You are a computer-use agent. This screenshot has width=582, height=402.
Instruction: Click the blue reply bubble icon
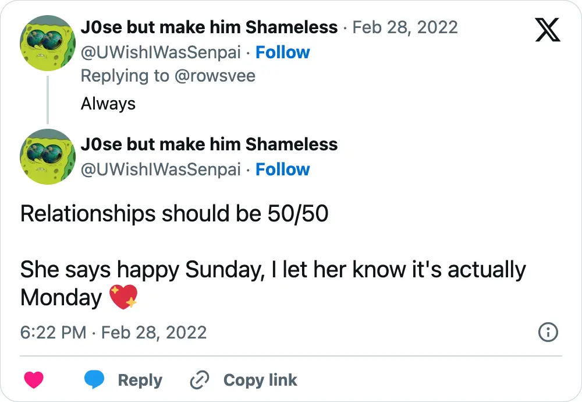(95, 379)
